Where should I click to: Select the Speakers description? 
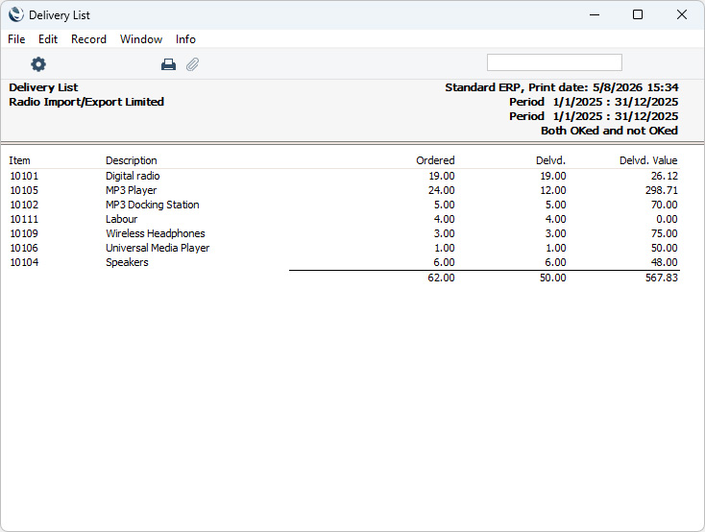point(127,262)
